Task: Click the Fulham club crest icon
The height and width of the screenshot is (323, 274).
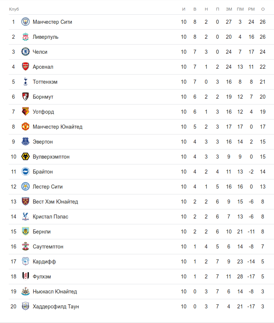Action: click(x=25, y=277)
